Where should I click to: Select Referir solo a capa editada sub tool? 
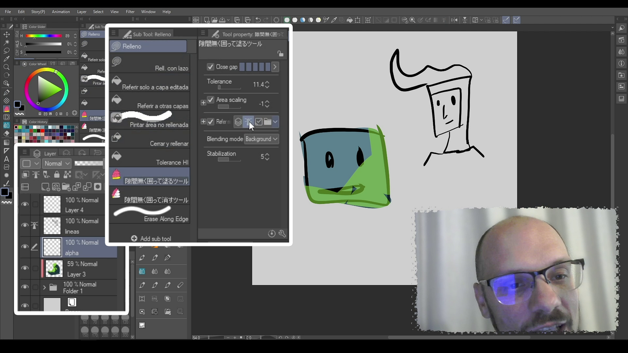click(x=149, y=83)
